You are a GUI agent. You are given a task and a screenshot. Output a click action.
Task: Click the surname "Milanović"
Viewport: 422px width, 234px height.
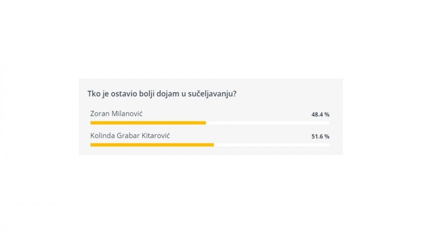(x=127, y=113)
